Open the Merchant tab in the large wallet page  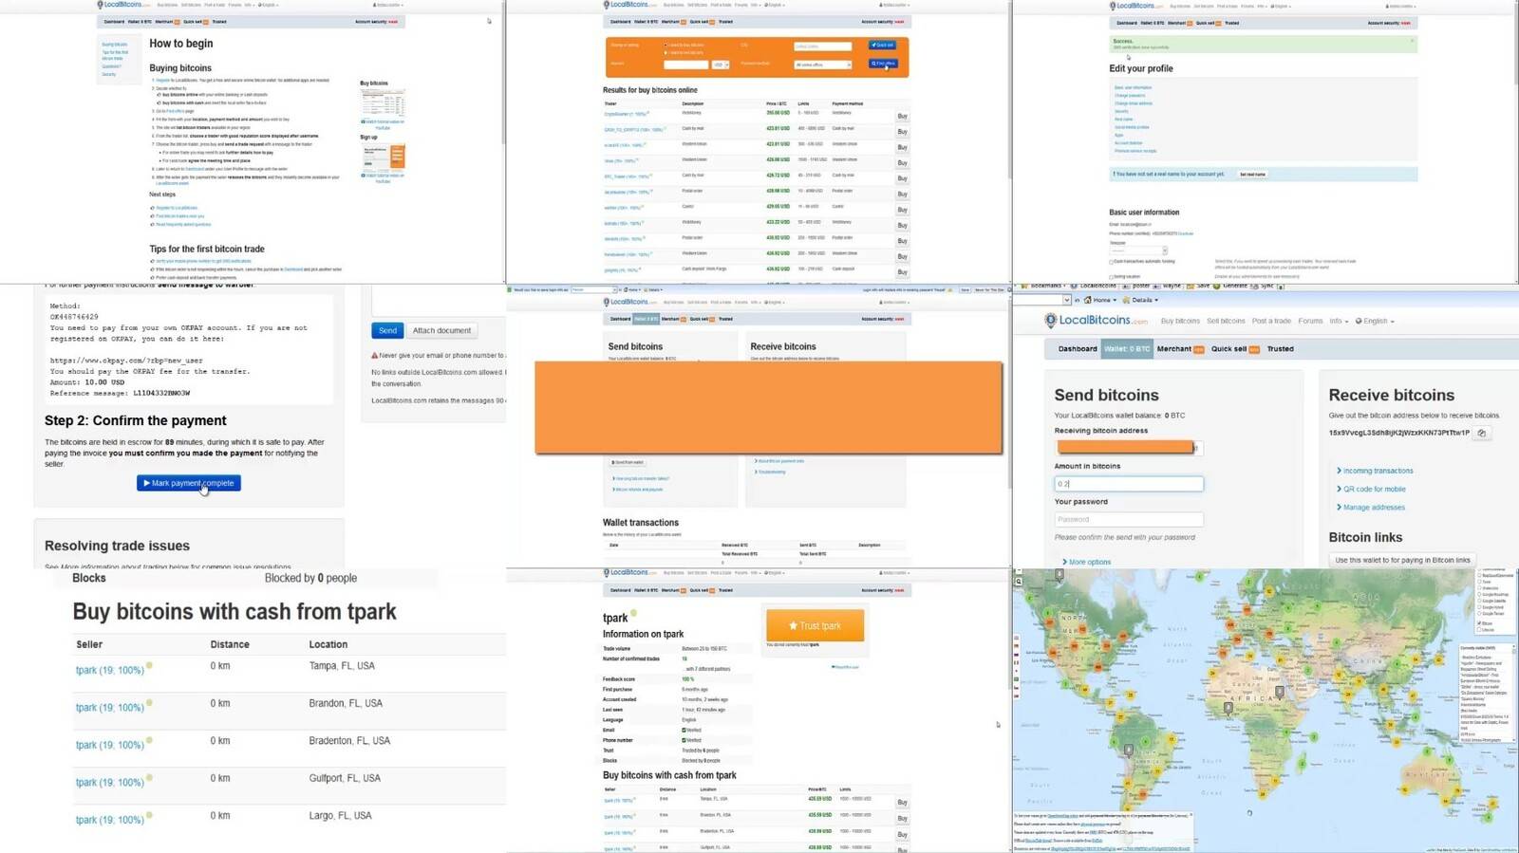1180,349
